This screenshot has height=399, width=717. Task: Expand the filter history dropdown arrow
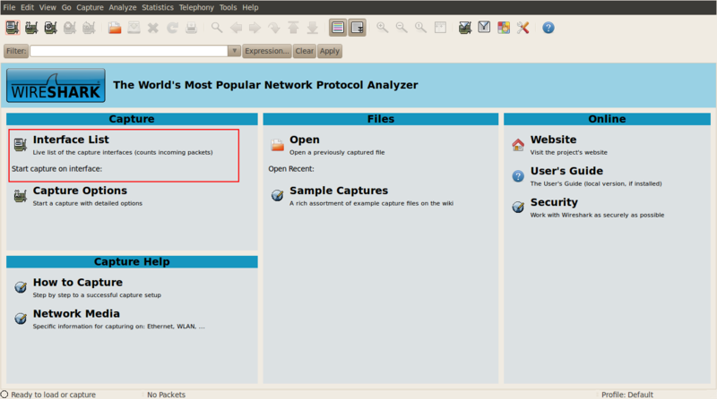(234, 51)
